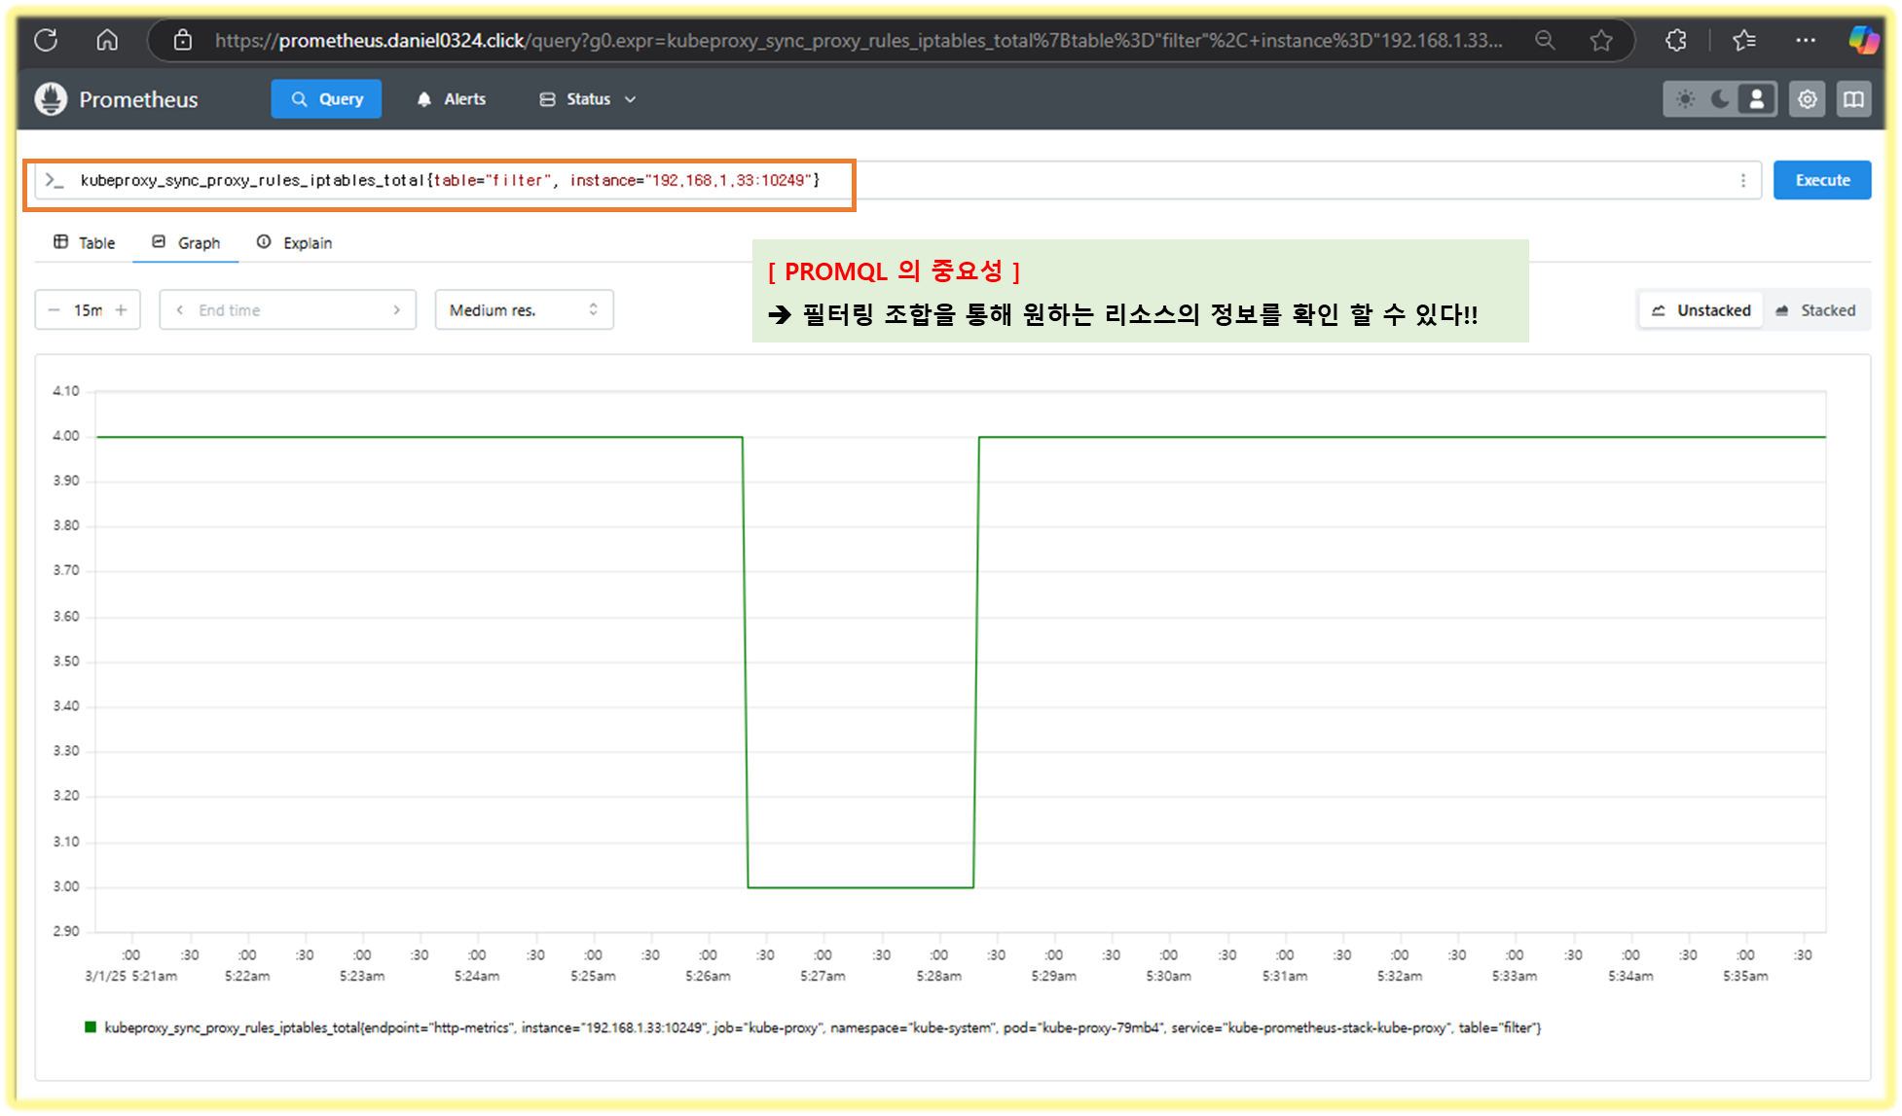
Task: Click the browser refresh icon
Action: click(46, 40)
